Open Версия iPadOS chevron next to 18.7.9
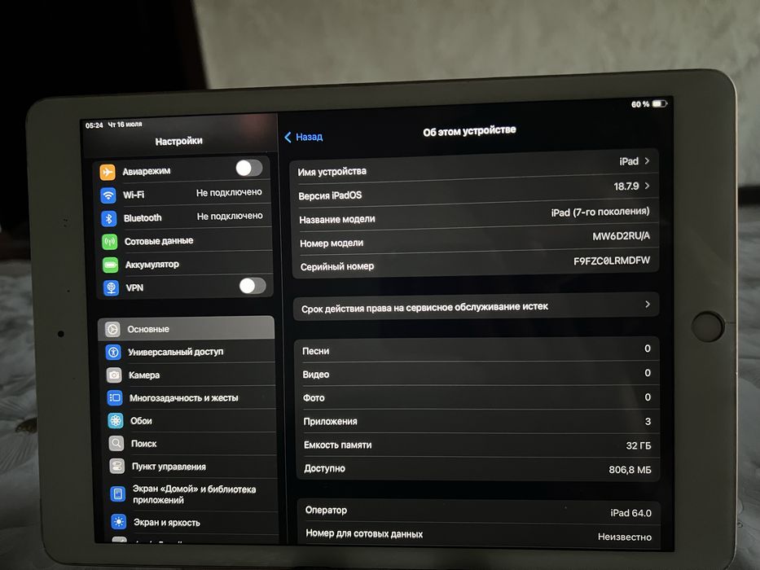 click(x=647, y=186)
